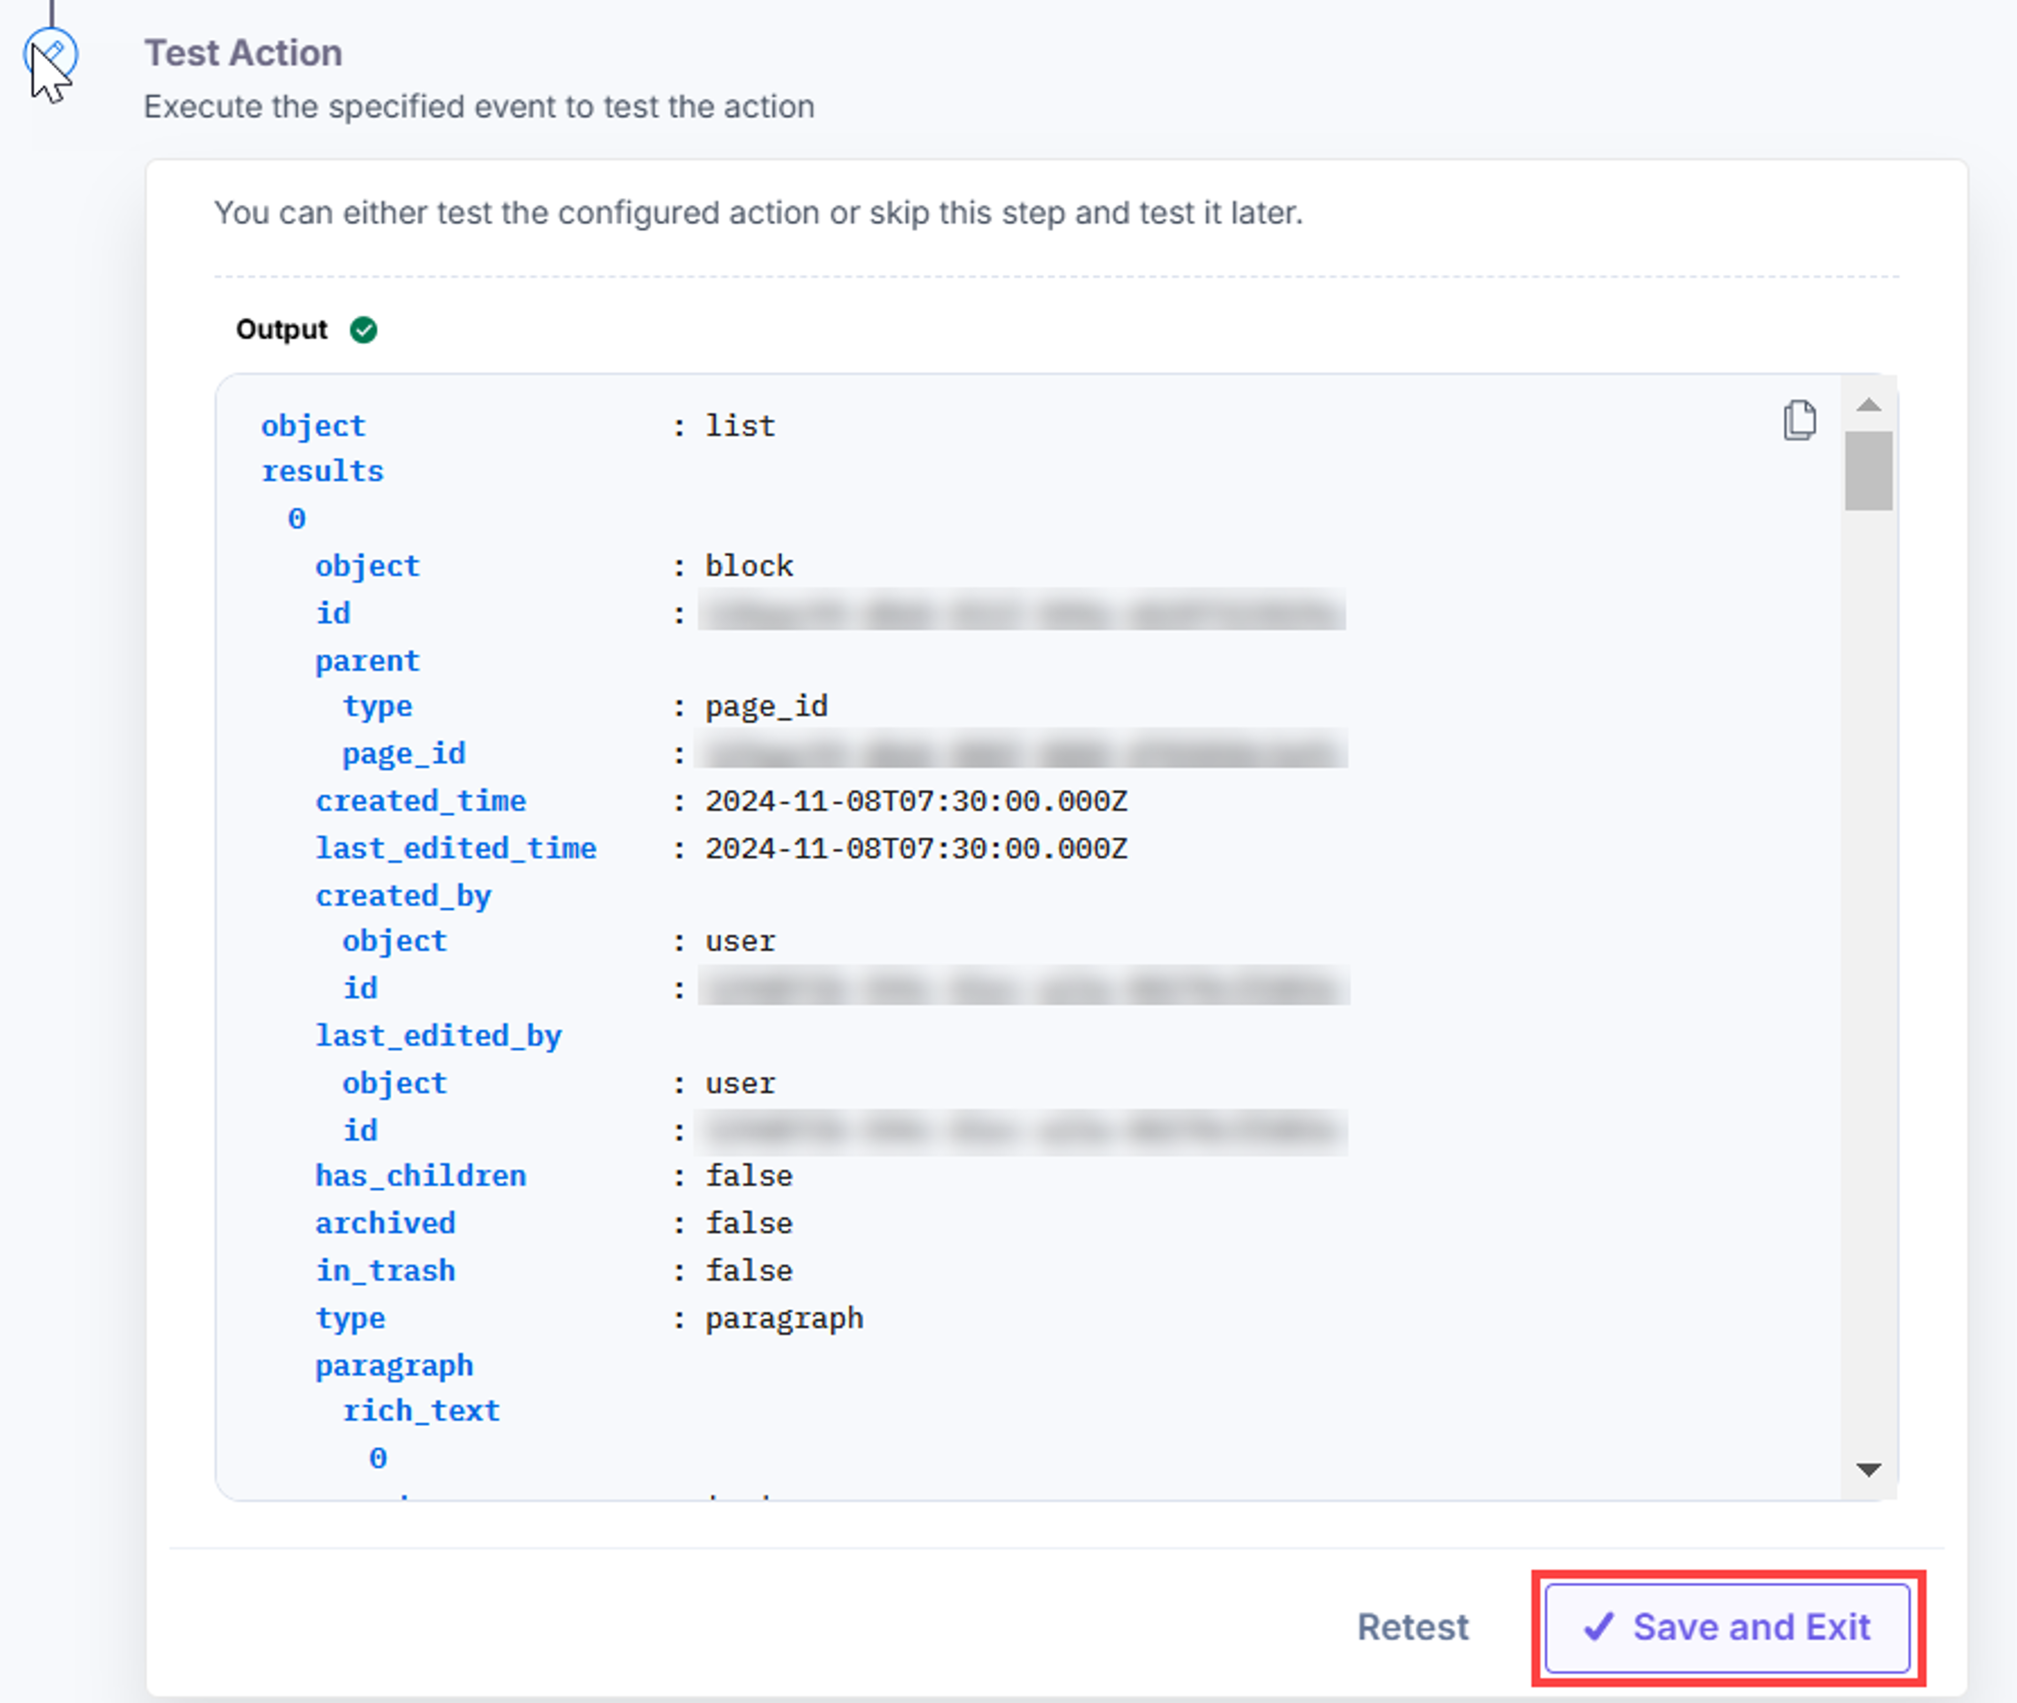
Task: Click the Test Action step icon
Action: click(51, 54)
